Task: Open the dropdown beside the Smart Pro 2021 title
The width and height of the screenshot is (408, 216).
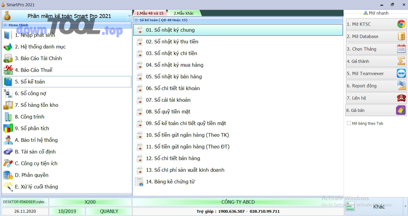Action: pyautogui.click(x=129, y=16)
